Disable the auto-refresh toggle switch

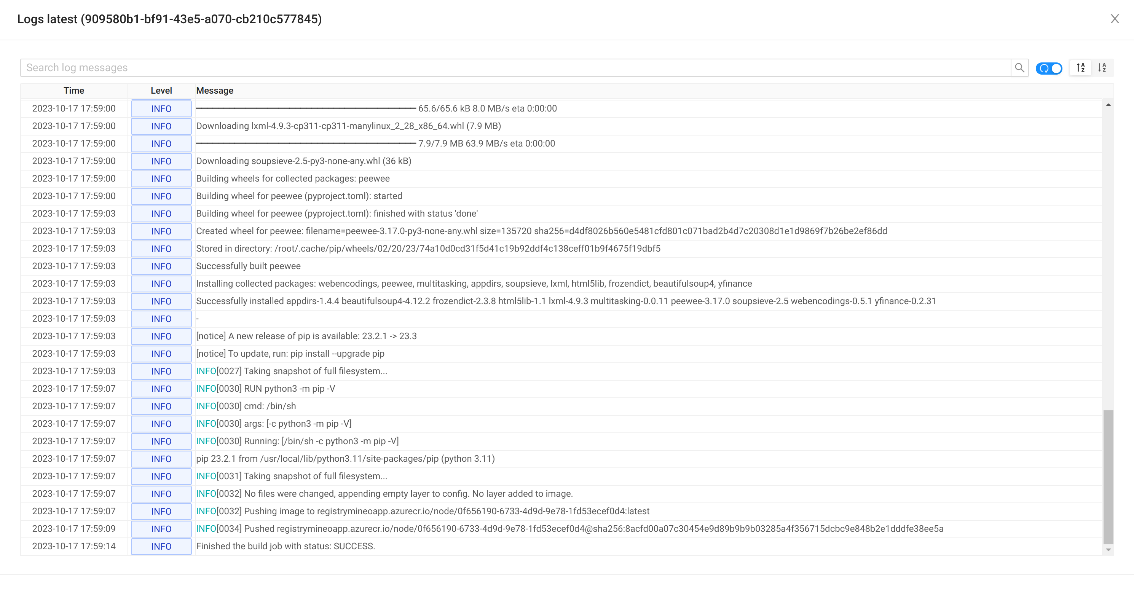[1049, 68]
